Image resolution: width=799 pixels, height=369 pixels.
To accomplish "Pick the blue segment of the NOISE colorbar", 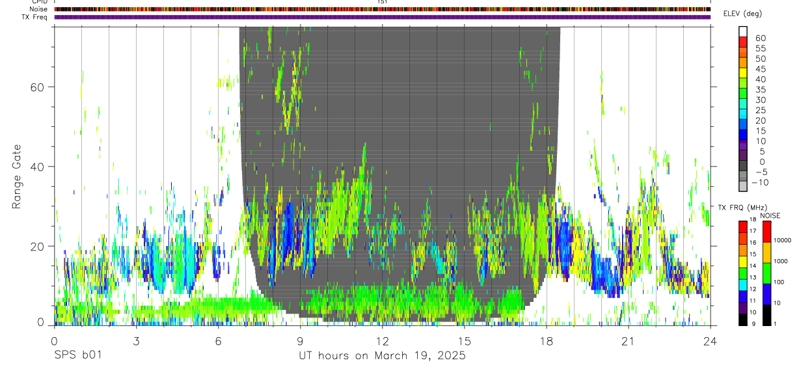I will 766,294.
